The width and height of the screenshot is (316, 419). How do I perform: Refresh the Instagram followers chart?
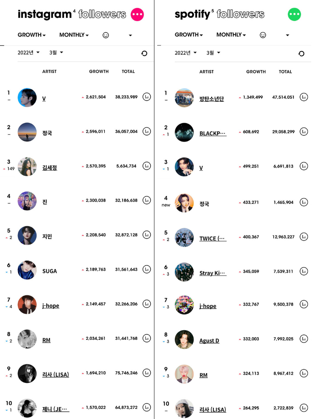[144, 54]
